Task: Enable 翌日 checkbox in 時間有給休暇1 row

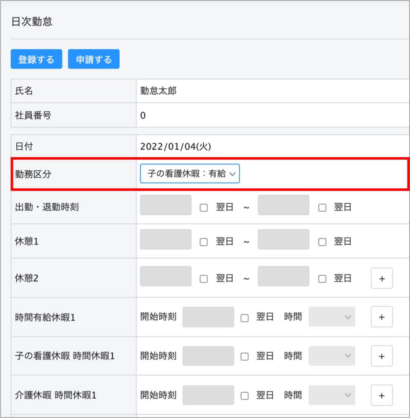Action: pos(244,318)
